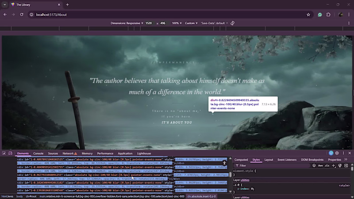The height and width of the screenshot is (199, 354).
Task: Open the DevTools settings gear
Action: point(337,153)
